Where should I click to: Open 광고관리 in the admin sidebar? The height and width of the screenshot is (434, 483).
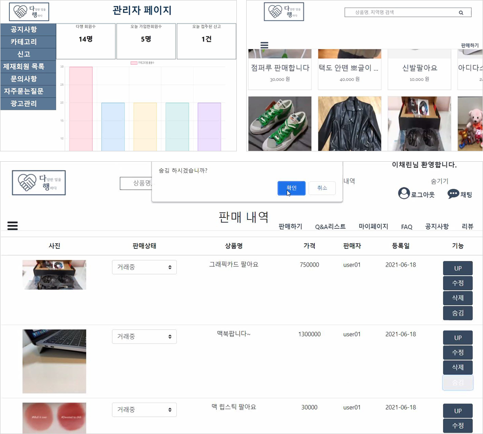(28, 104)
